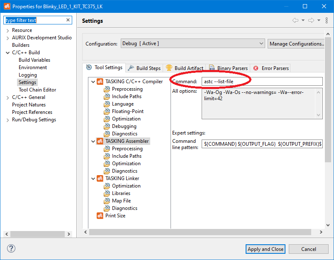Open the Configuration dropdown
This screenshot has width=334, height=260.
coord(193,43)
